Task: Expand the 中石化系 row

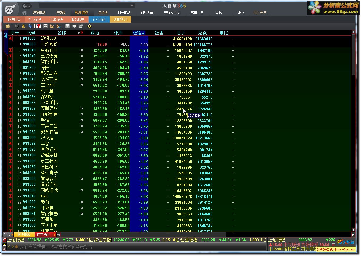Action: pos(10,50)
